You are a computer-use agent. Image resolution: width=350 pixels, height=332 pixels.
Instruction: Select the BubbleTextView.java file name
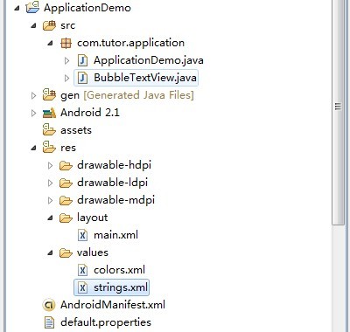point(145,78)
